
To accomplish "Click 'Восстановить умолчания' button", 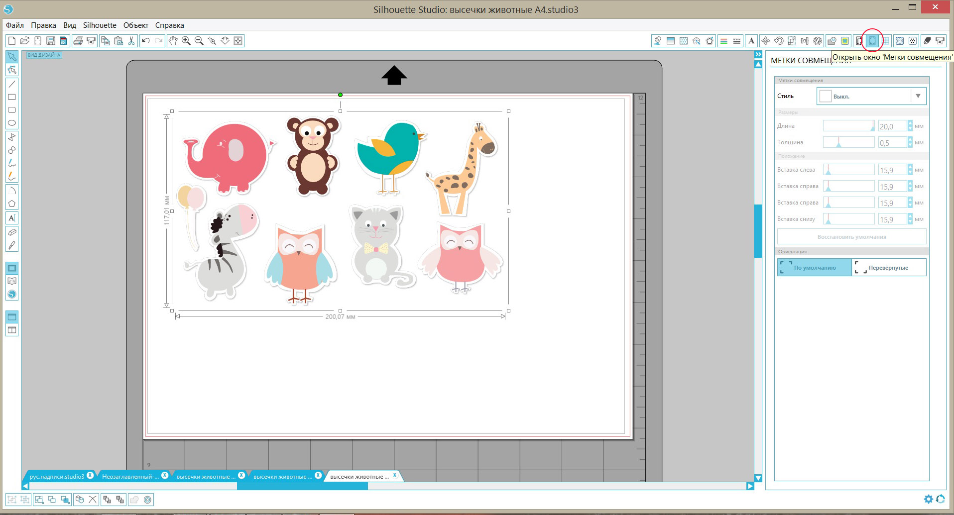I will click(x=851, y=237).
